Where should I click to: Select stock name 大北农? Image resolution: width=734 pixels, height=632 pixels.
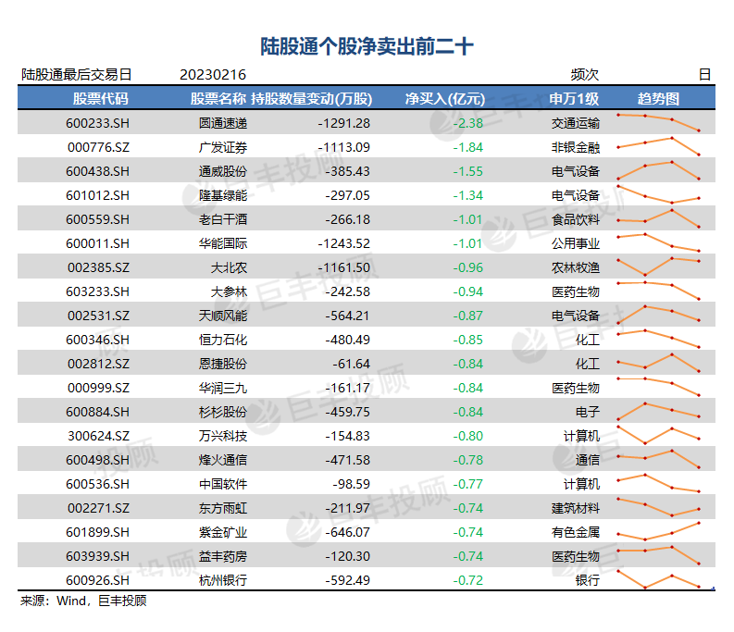[x=229, y=267]
